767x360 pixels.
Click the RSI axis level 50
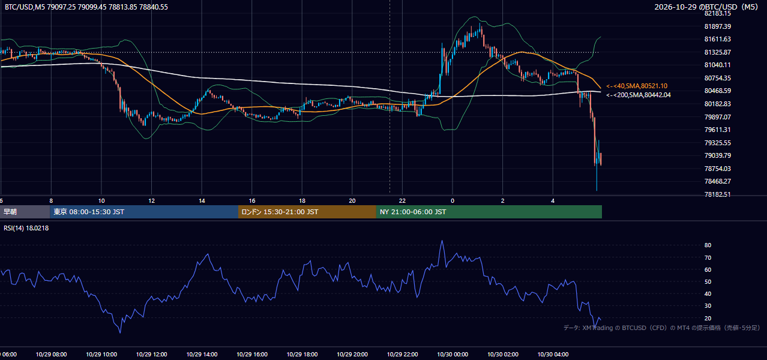708,281
